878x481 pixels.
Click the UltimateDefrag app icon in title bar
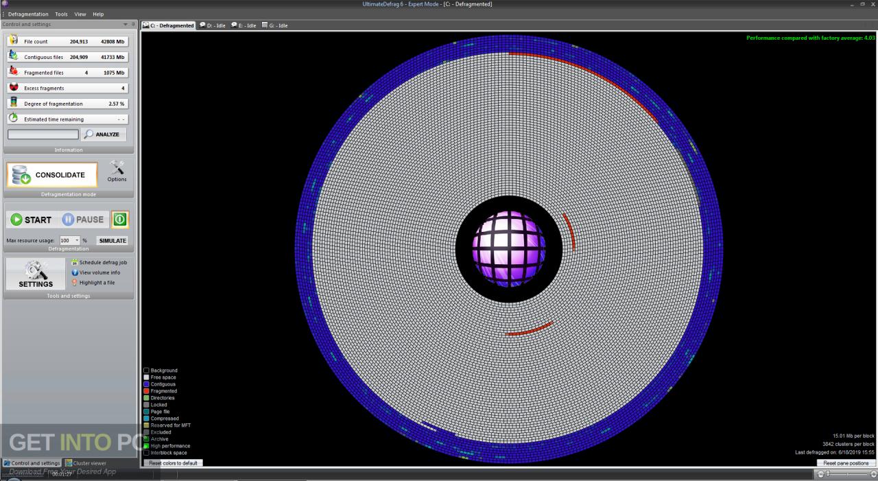(x=5, y=4)
